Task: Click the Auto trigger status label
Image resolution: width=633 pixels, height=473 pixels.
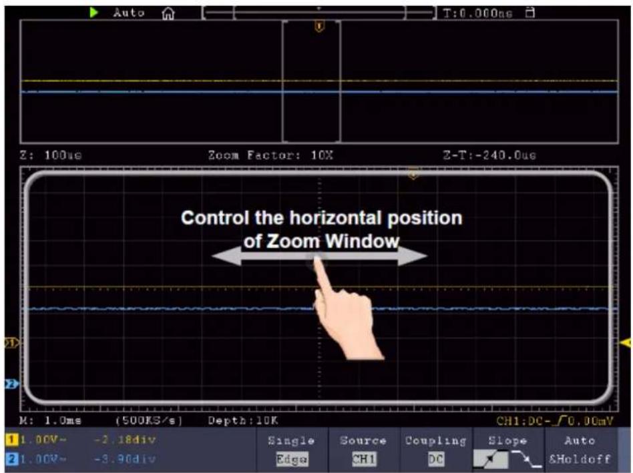Action: click(x=129, y=13)
